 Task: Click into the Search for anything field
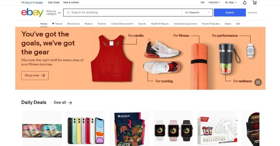[123, 13]
